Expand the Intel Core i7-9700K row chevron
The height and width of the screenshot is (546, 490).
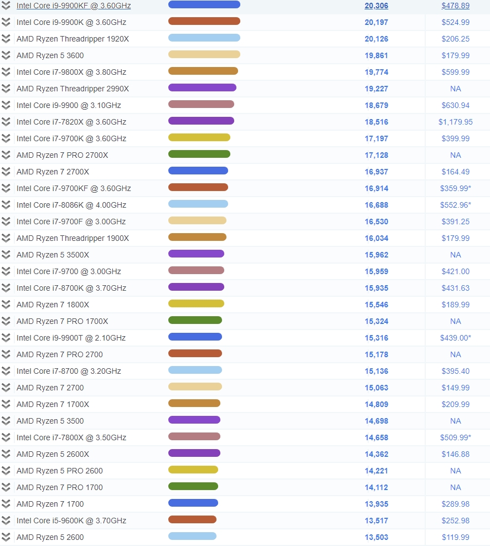pos(6,138)
